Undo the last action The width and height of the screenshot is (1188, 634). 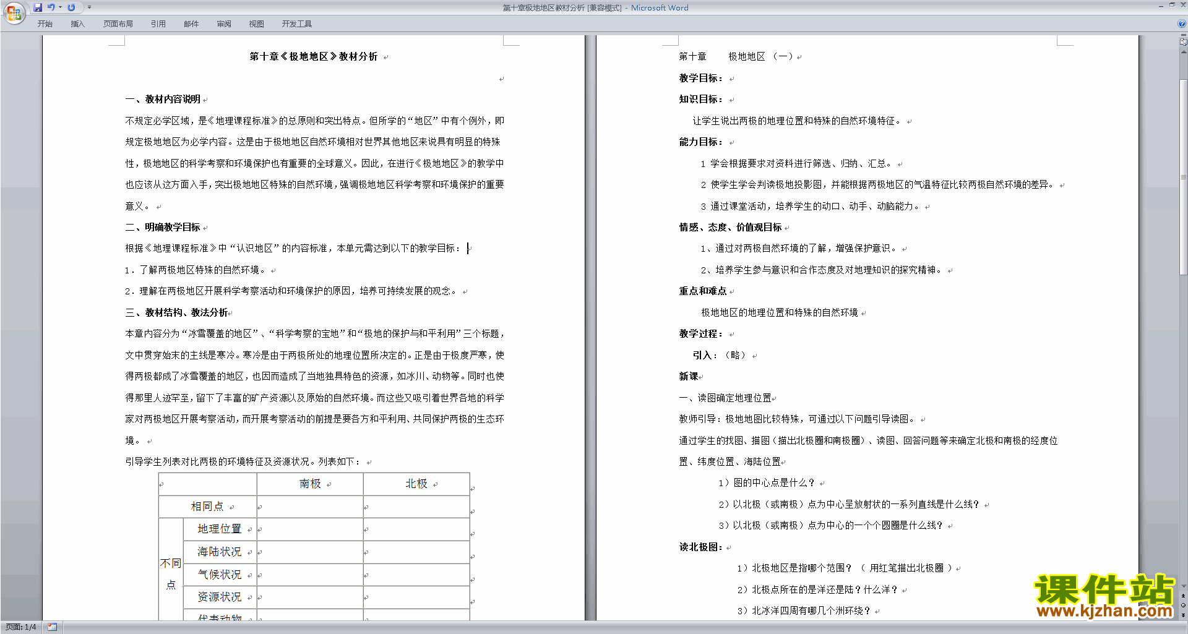click(51, 7)
